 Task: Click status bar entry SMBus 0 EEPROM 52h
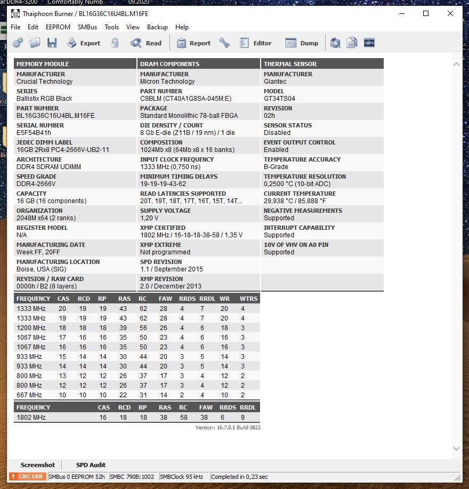[77, 477]
